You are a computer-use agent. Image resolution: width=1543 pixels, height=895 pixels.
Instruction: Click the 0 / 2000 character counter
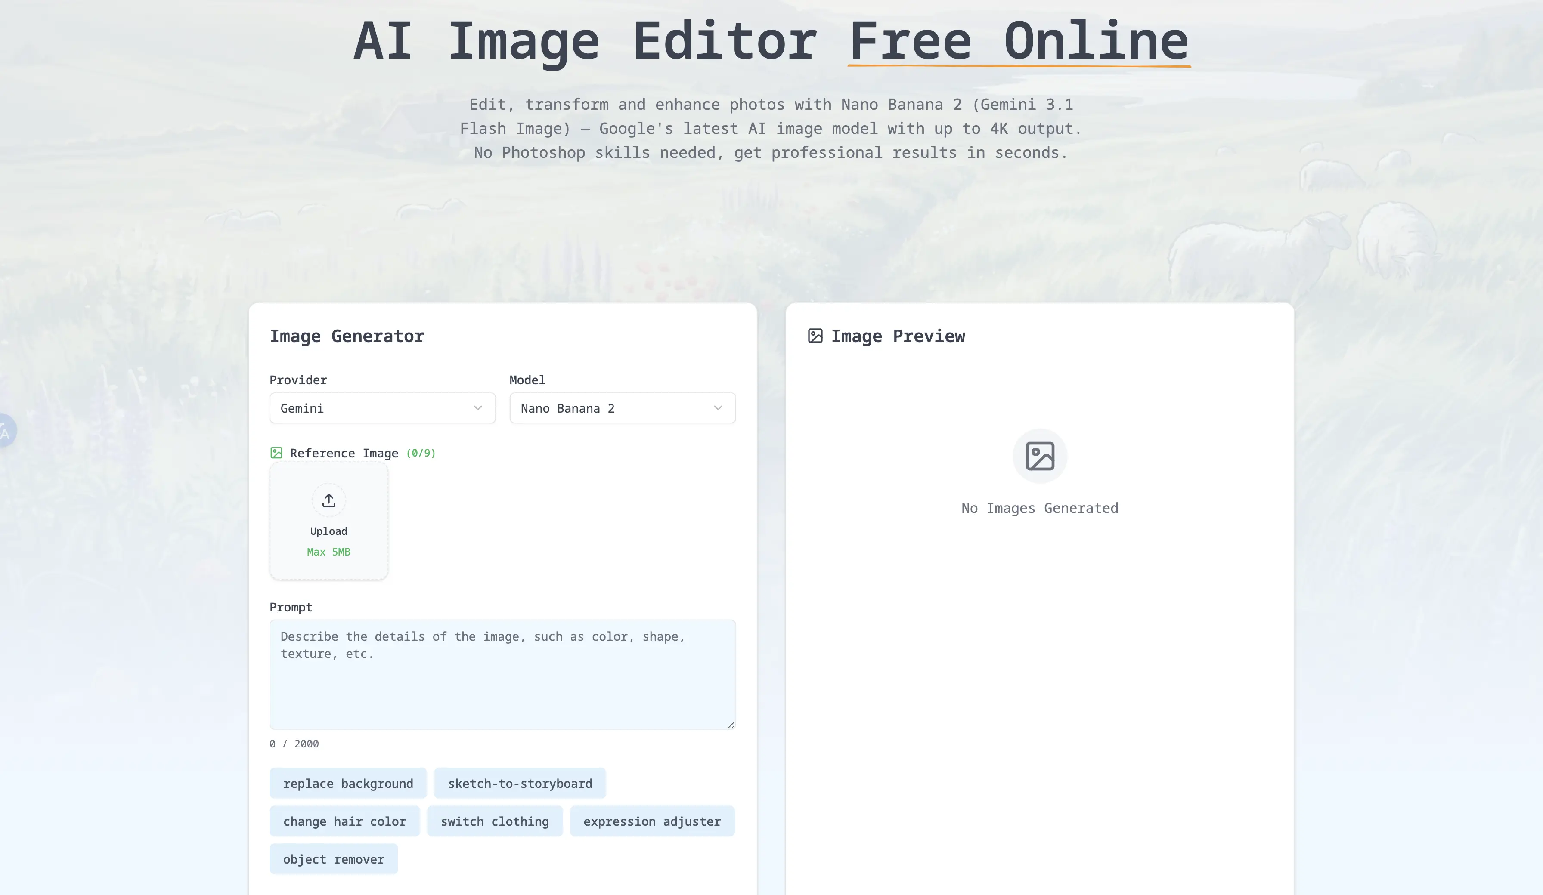(x=293, y=744)
